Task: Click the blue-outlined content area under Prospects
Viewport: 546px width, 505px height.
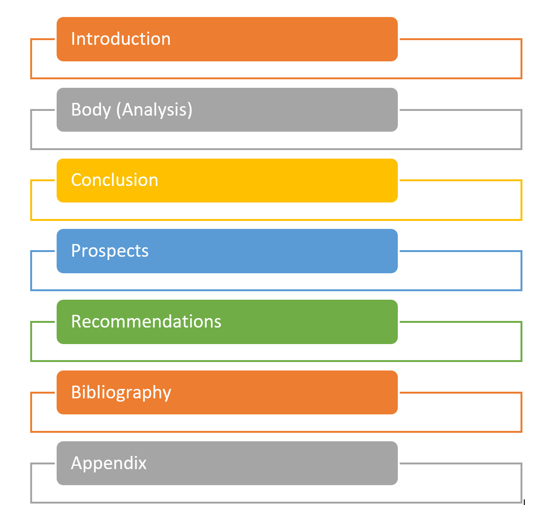Action: 276,282
